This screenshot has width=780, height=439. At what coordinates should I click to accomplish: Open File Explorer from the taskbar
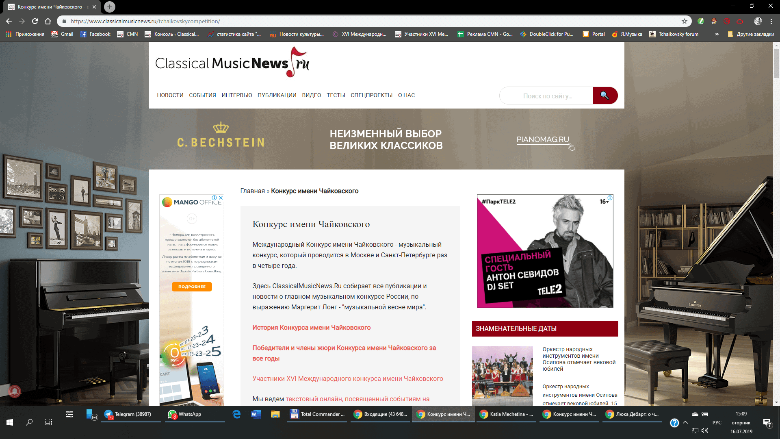[275, 414]
